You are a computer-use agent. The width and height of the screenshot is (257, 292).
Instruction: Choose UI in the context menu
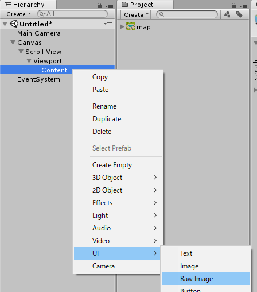(x=117, y=253)
